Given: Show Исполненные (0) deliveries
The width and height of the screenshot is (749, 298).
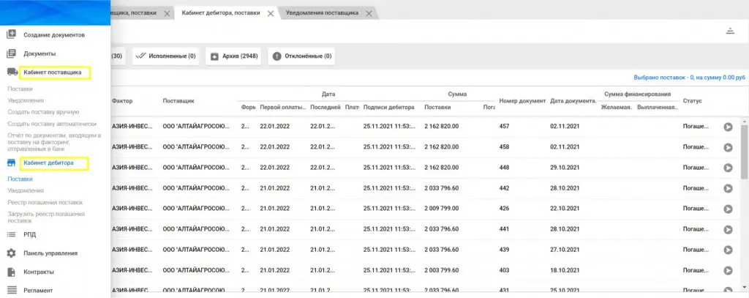Looking at the screenshot, I should [167, 56].
